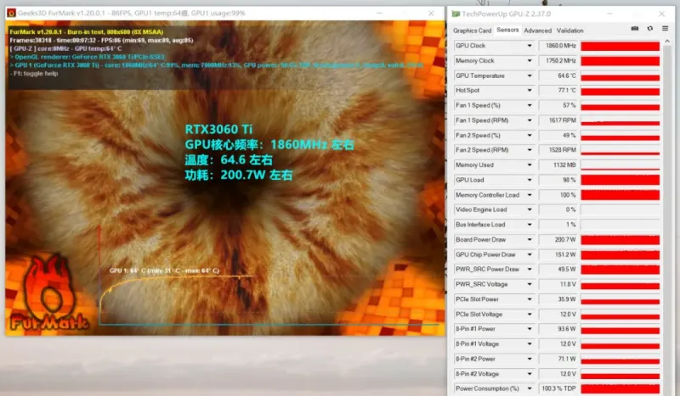Open the PWR_SRC Power Draw dropdown
Image resolution: width=680 pixels, height=396 pixels.
[530, 270]
